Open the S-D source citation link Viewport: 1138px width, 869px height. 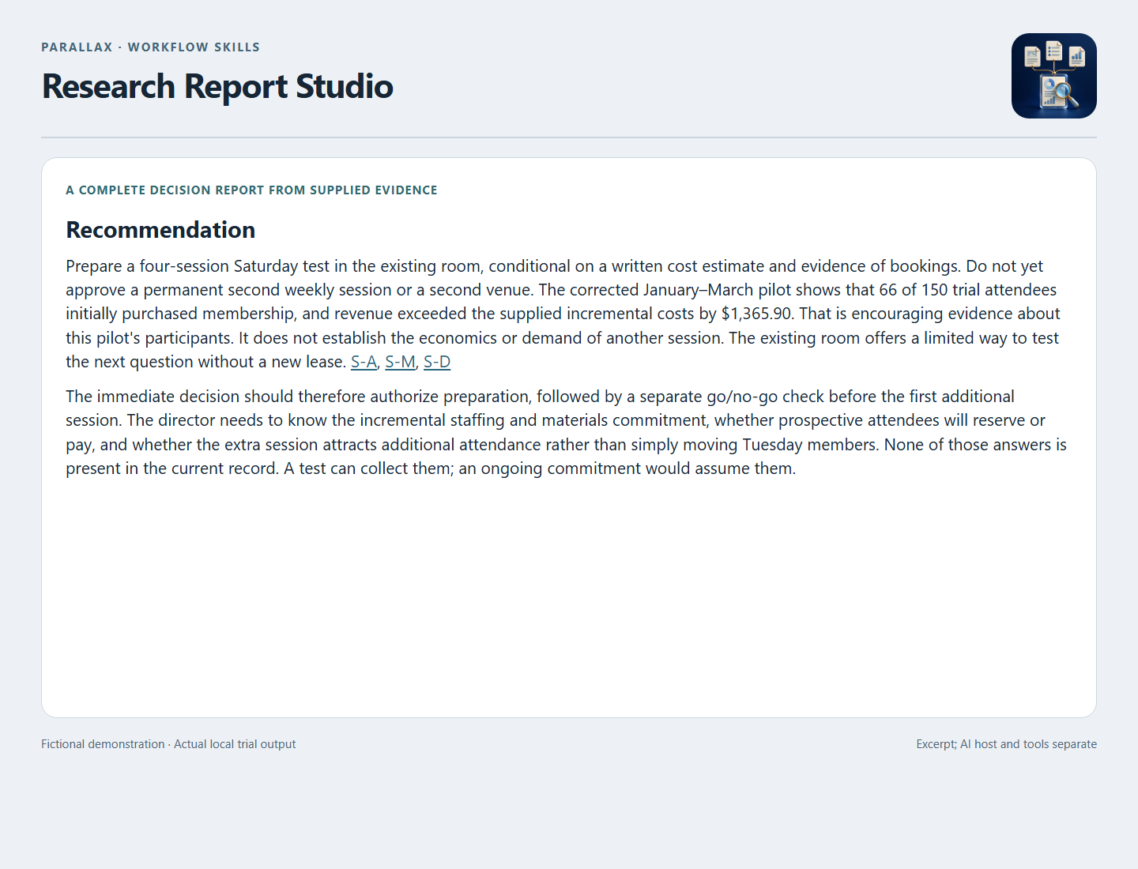[x=437, y=362]
